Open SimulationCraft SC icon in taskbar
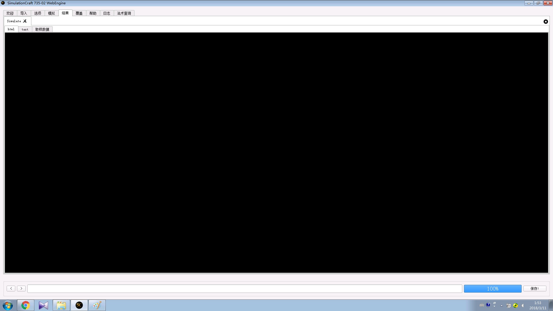The image size is (553, 311). point(79,305)
